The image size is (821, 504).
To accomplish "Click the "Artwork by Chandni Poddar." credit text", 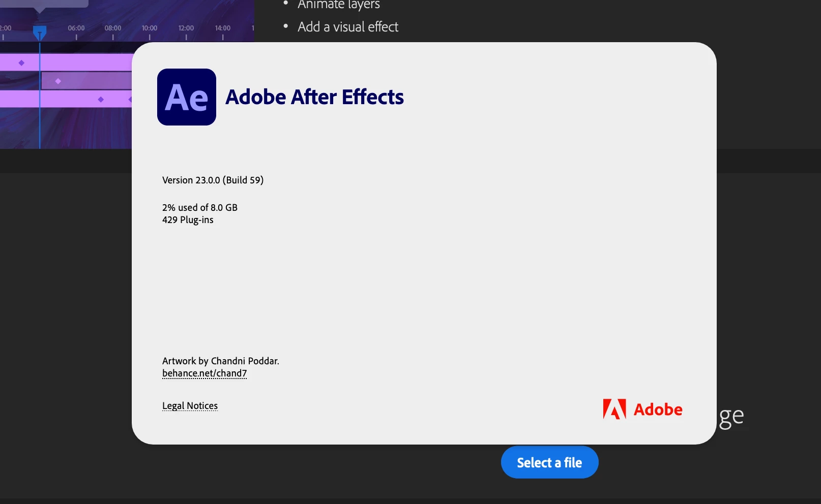I will click(221, 361).
